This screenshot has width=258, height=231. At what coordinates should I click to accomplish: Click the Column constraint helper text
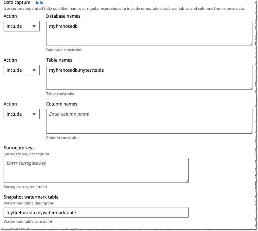(63, 138)
